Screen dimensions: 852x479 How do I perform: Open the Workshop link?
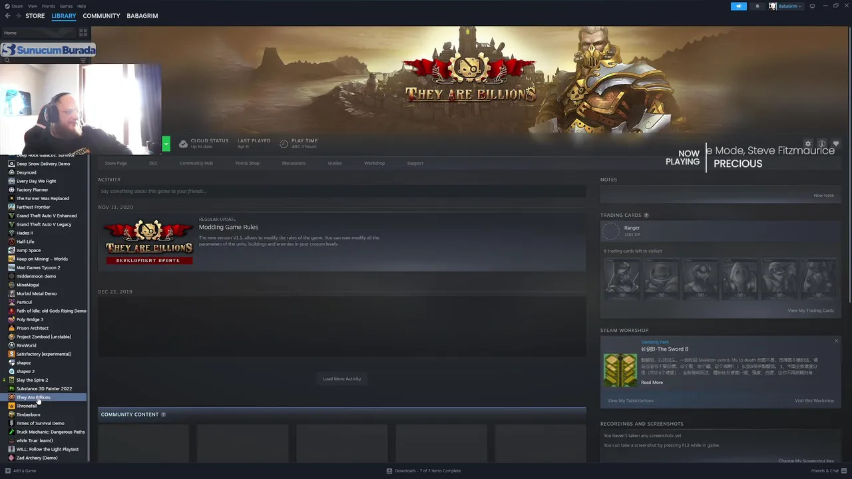[374, 163]
